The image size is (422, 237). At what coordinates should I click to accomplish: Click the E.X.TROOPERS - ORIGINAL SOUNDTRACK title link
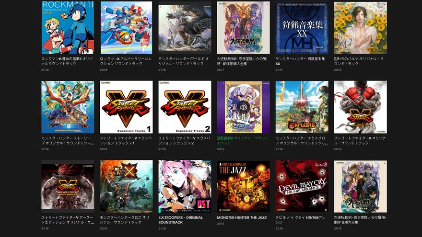pyautogui.click(x=180, y=220)
